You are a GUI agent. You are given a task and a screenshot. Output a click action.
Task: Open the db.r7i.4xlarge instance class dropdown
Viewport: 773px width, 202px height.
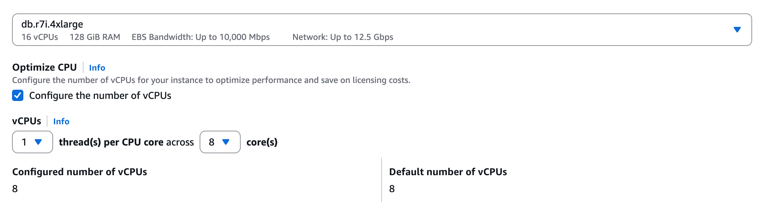pyautogui.click(x=382, y=30)
